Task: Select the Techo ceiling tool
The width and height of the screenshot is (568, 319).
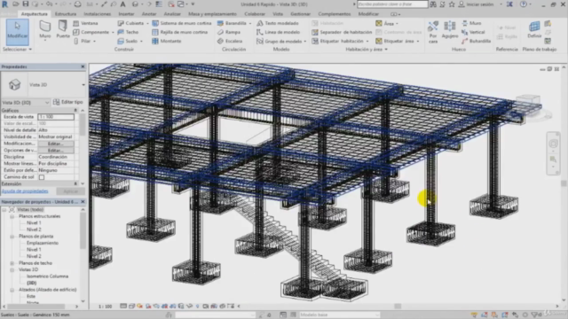Action: point(128,32)
